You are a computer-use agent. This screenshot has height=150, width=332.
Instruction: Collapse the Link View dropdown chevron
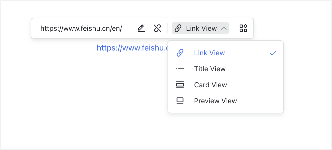point(224,28)
